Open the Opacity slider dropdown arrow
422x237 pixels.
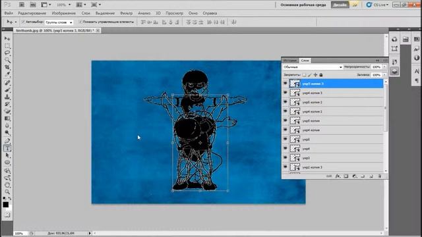tap(384, 67)
